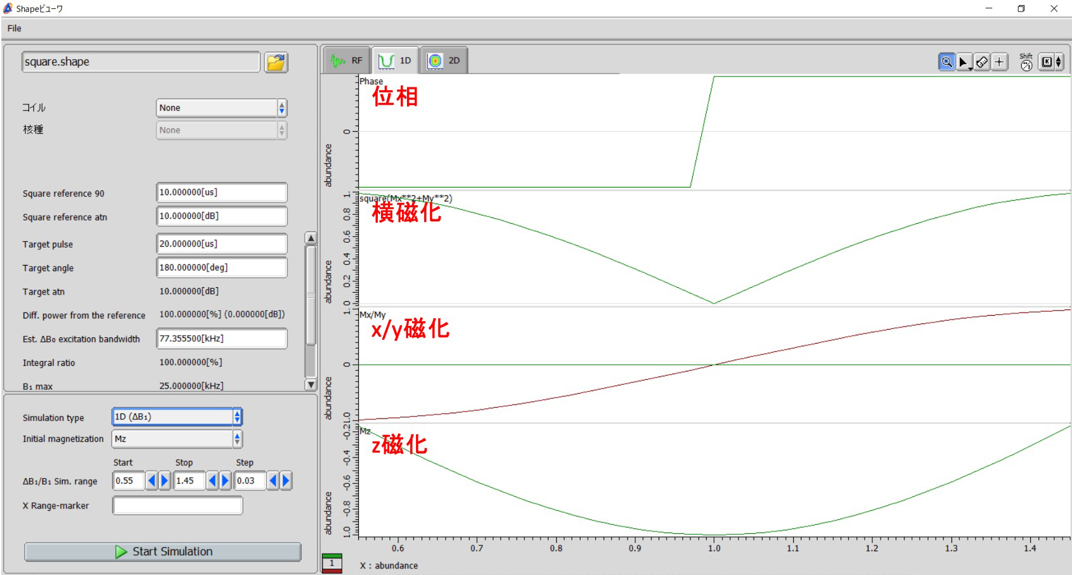Select the arrow pointer tool
The width and height of the screenshot is (1072, 575).
pyautogui.click(x=964, y=61)
